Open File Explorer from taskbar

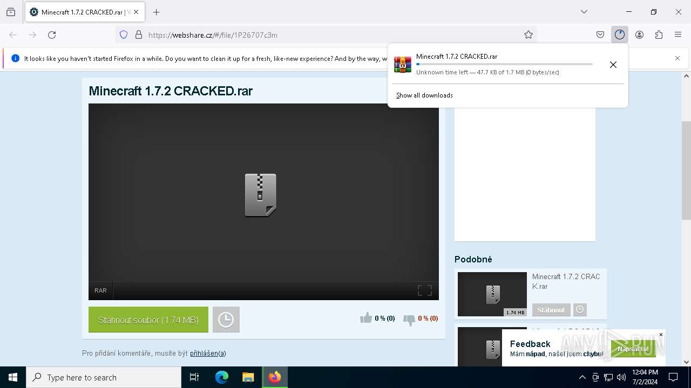[248, 377]
